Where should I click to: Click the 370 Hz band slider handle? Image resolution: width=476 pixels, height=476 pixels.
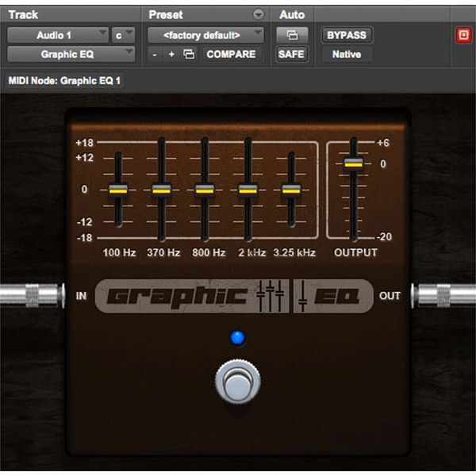(162, 190)
